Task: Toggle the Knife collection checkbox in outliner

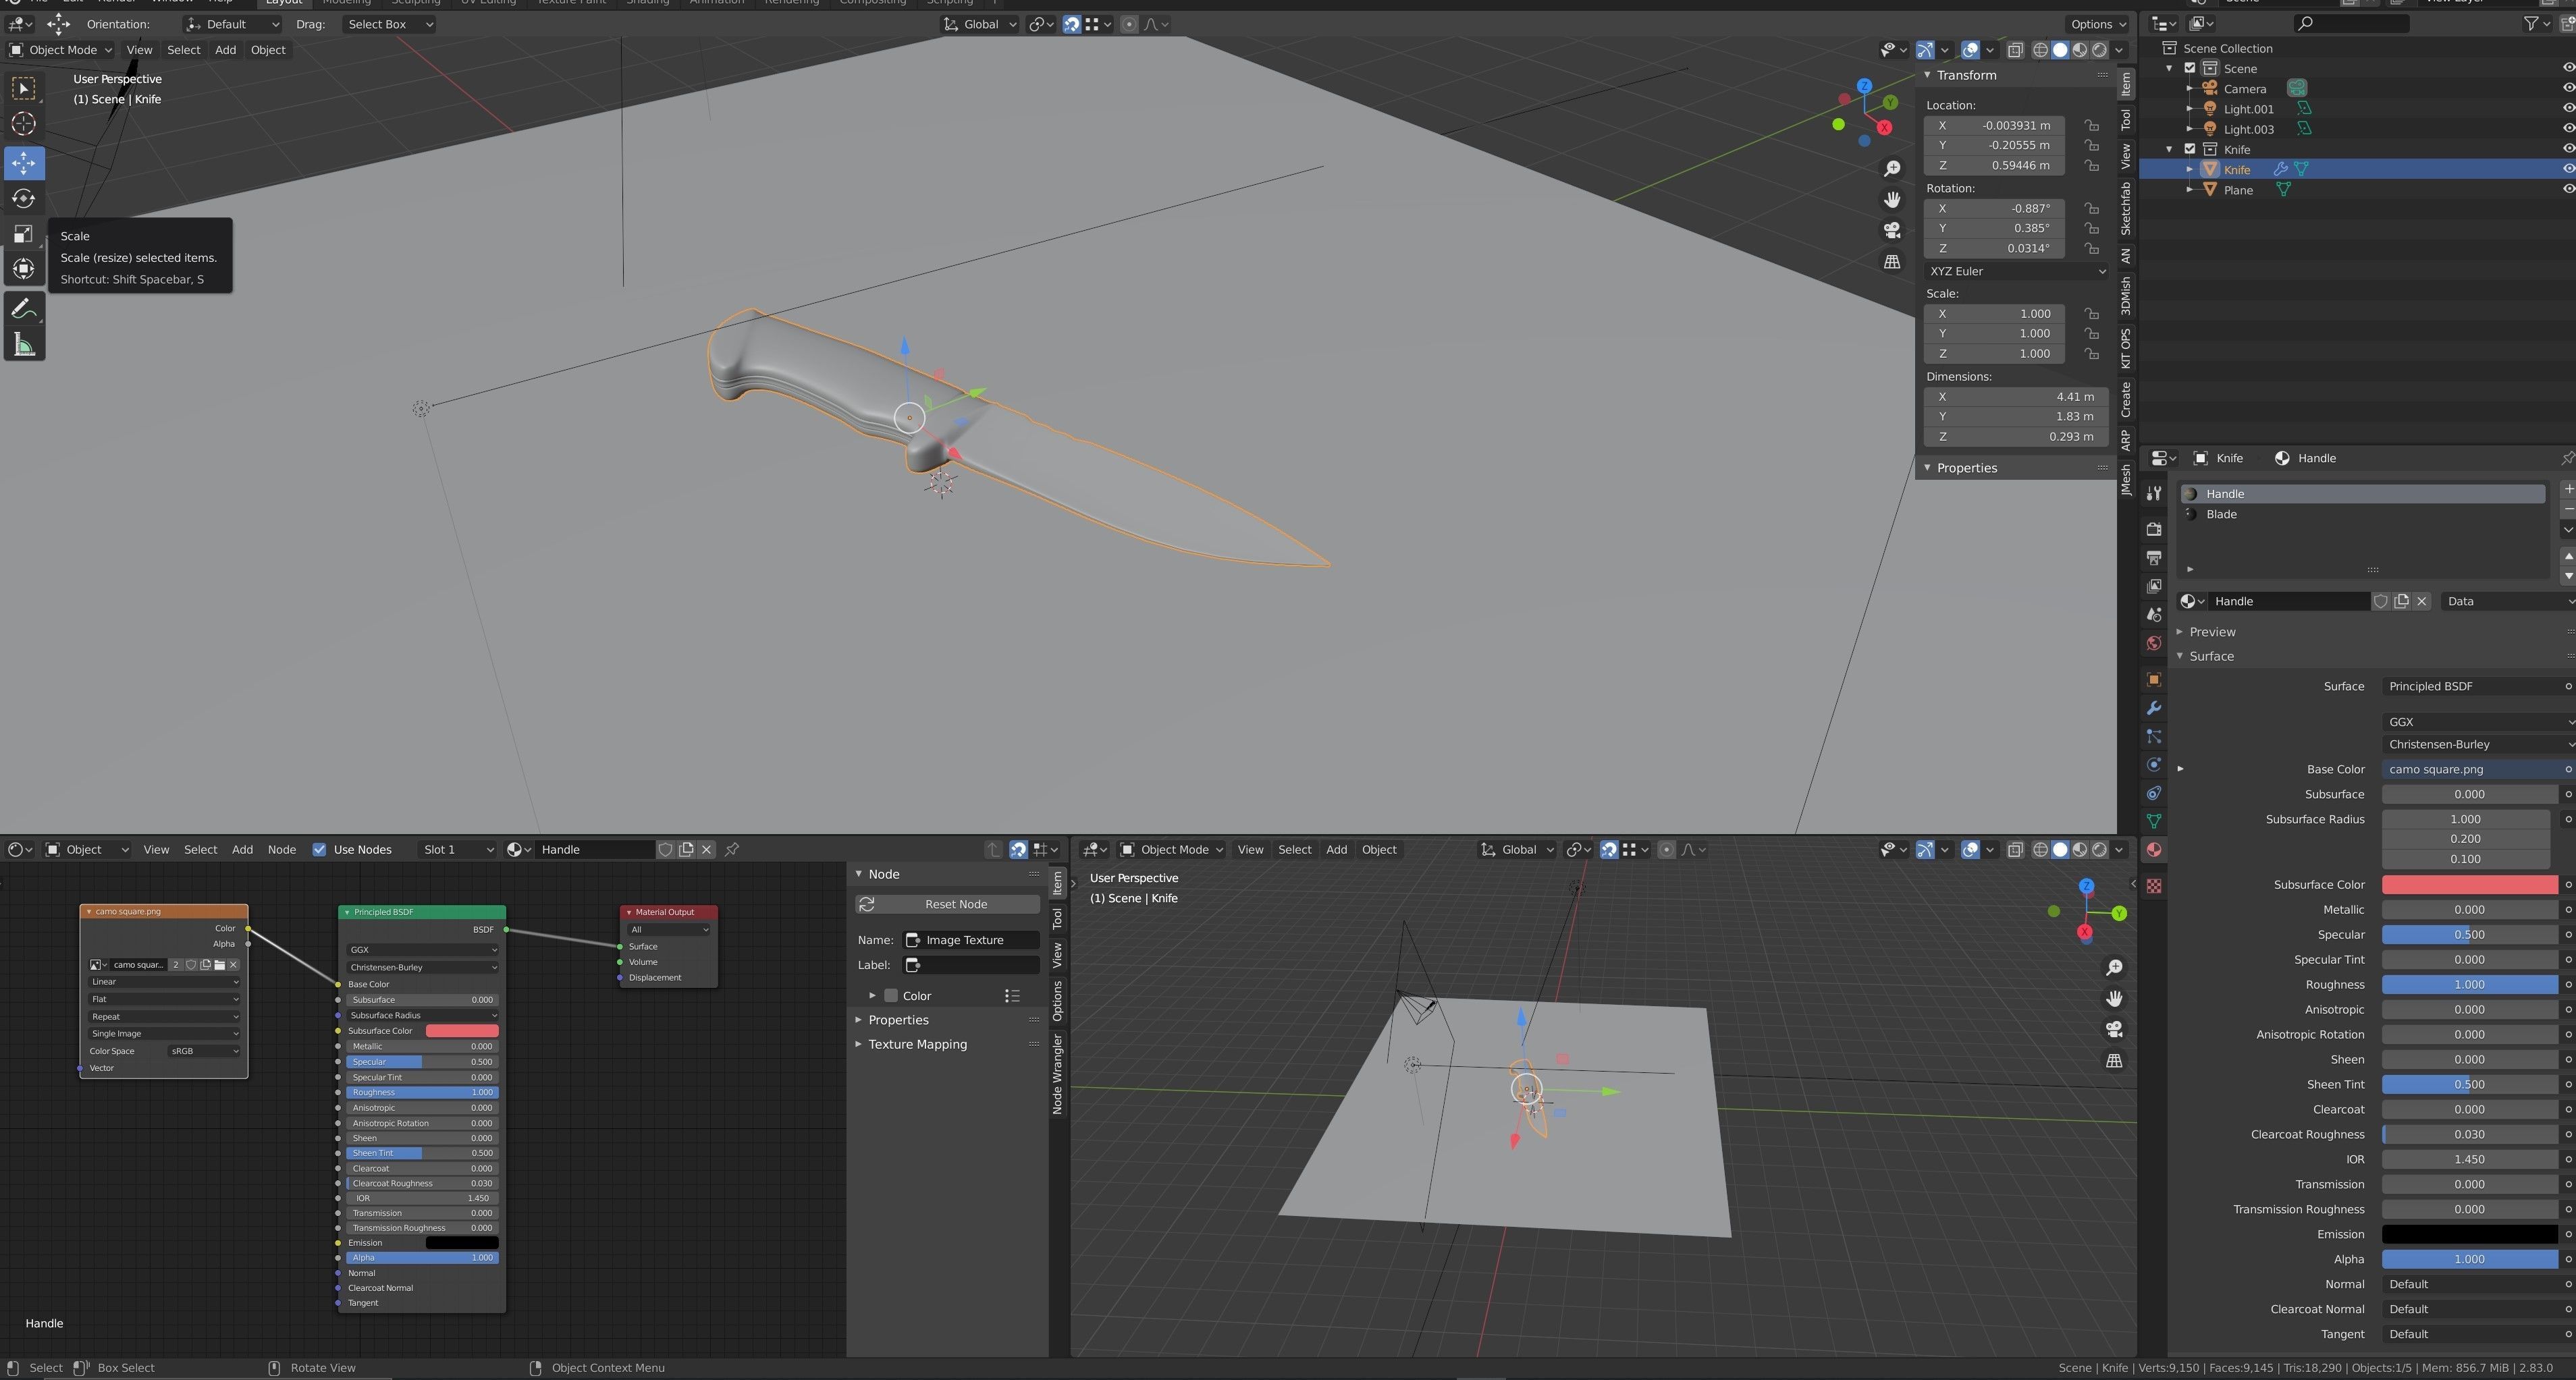Action: tap(2189, 149)
